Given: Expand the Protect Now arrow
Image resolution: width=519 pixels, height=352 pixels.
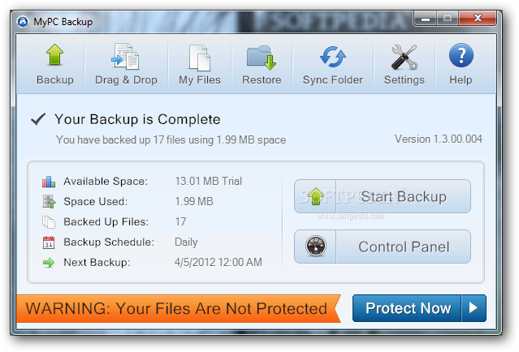Looking at the screenshot, I should (x=474, y=308).
